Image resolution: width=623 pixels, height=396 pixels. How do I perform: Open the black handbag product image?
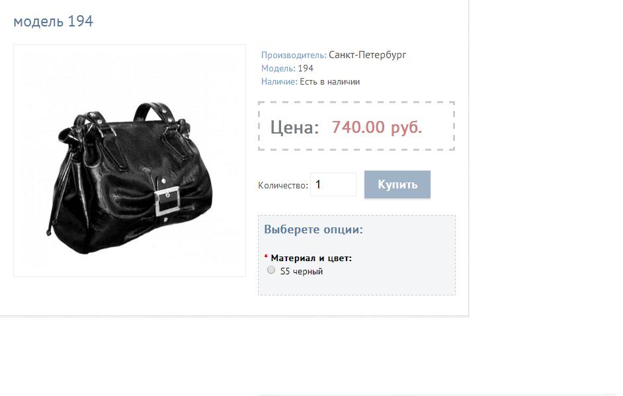130,161
